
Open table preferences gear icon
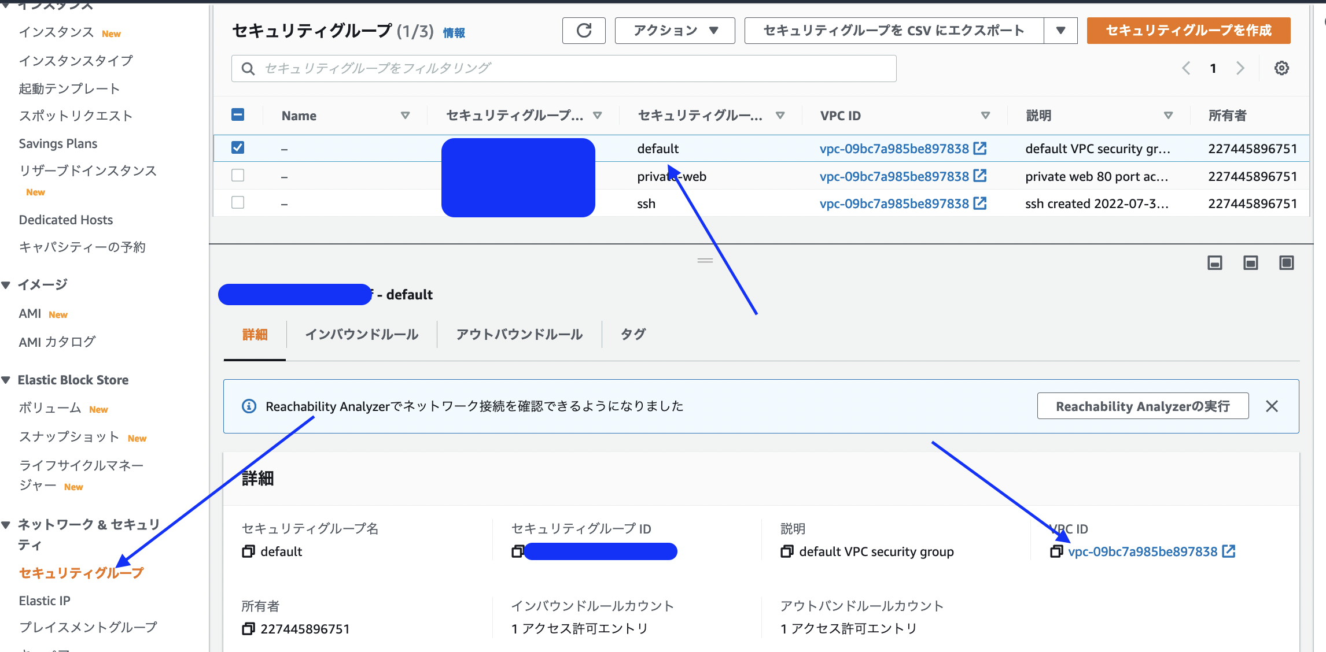click(1281, 68)
